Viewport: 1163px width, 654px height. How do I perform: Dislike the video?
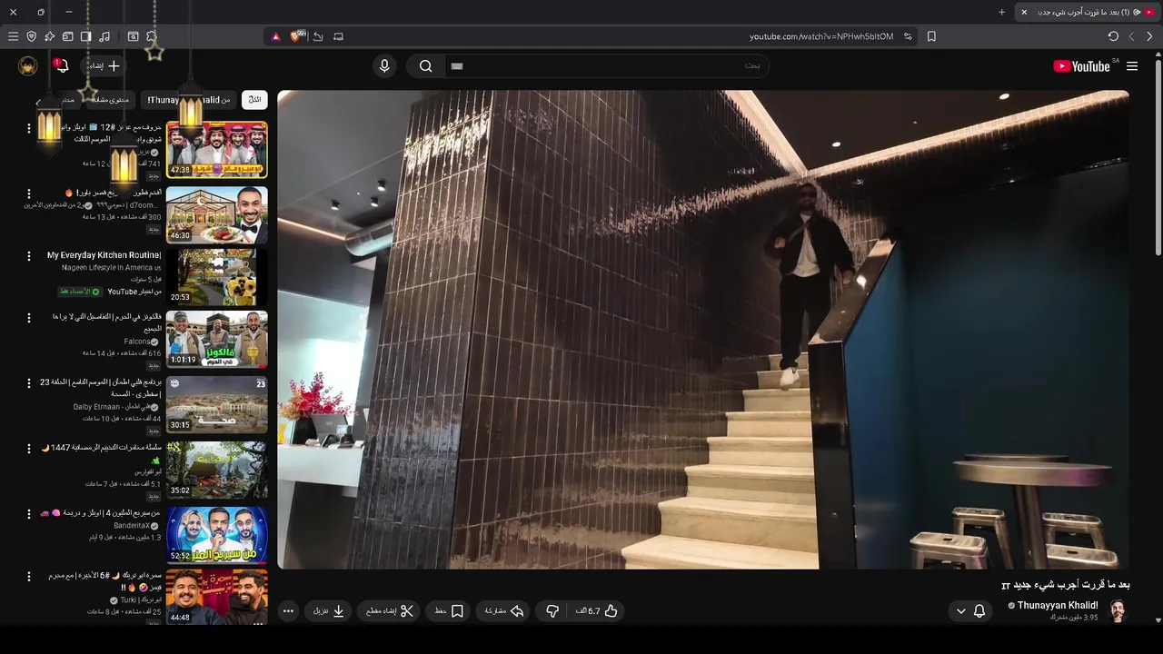tap(552, 611)
